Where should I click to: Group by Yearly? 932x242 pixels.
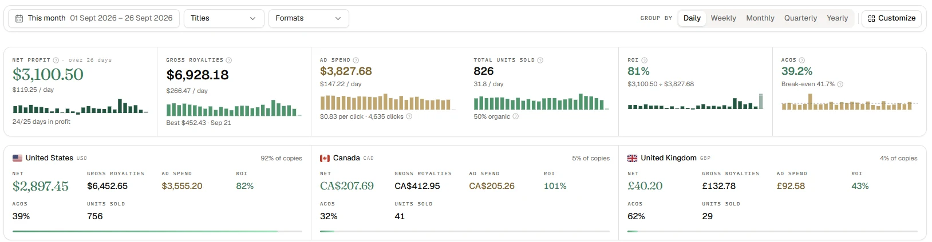(x=837, y=18)
